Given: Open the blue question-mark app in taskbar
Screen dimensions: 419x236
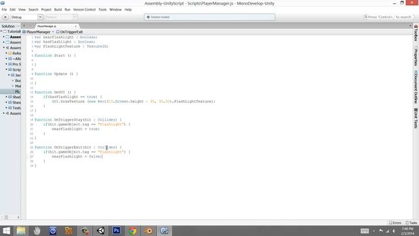Looking at the screenshot, I should [52, 231].
